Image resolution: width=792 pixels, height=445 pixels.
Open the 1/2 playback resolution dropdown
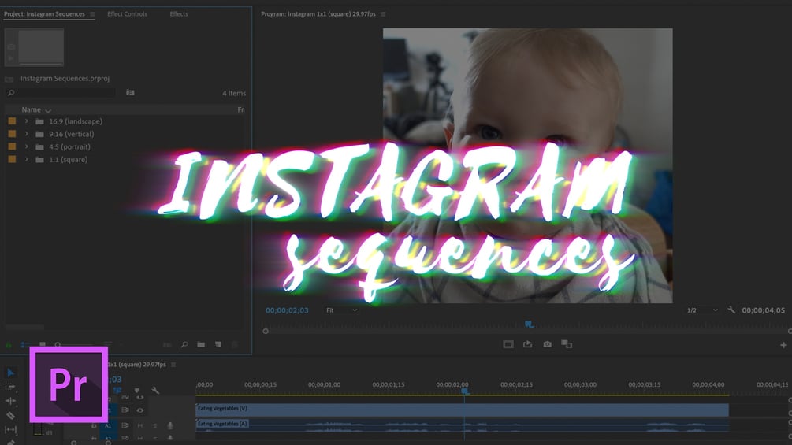coord(702,310)
